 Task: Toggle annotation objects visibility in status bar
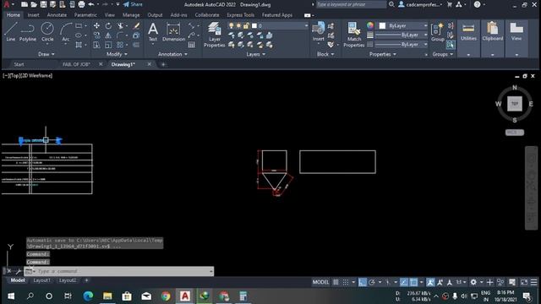pos(430,282)
